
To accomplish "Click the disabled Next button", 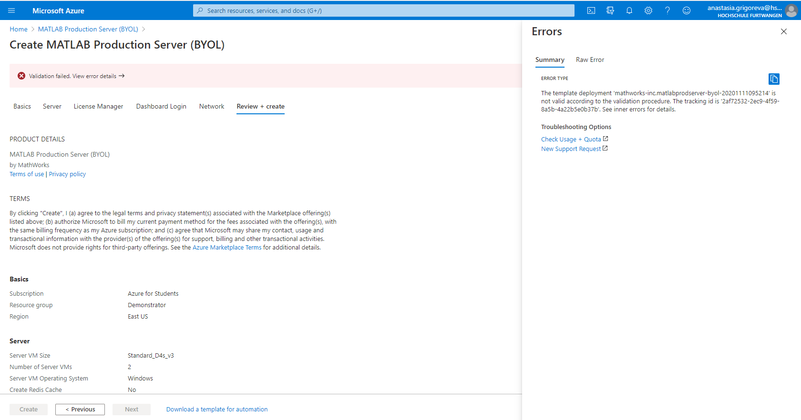I will point(132,409).
